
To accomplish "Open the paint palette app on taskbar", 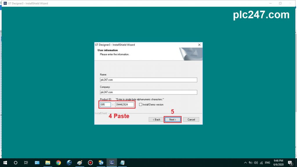I will tap(79, 163).
